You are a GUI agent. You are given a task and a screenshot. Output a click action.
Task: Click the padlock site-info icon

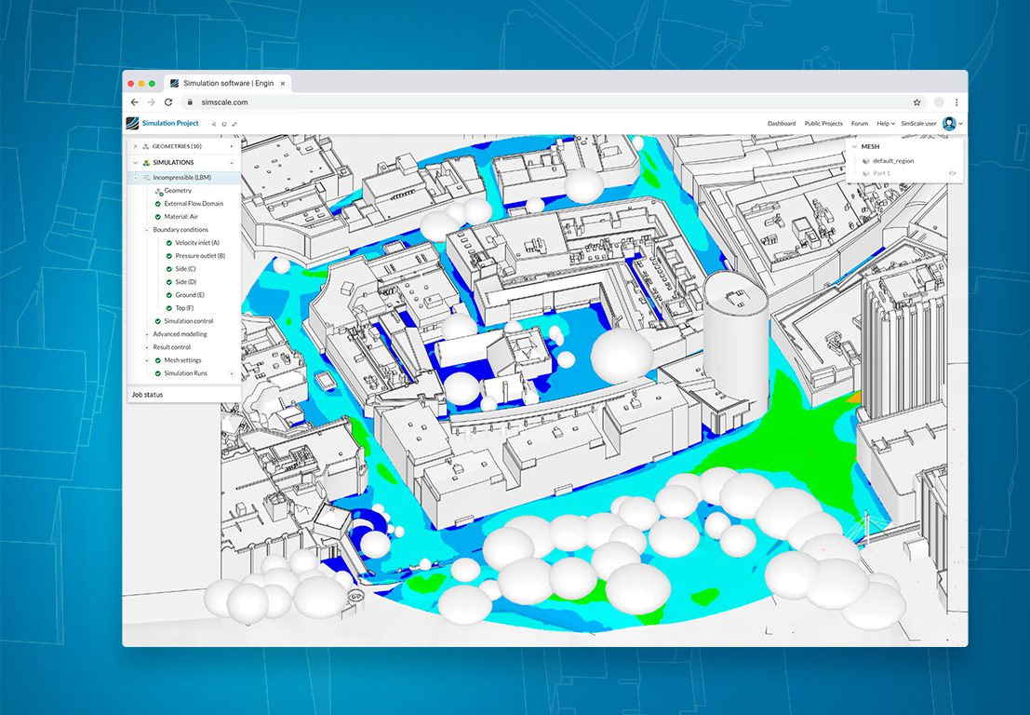(191, 102)
